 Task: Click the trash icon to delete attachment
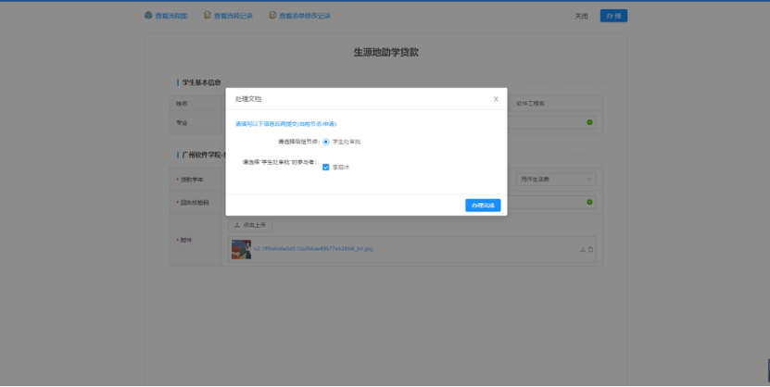[591, 249]
